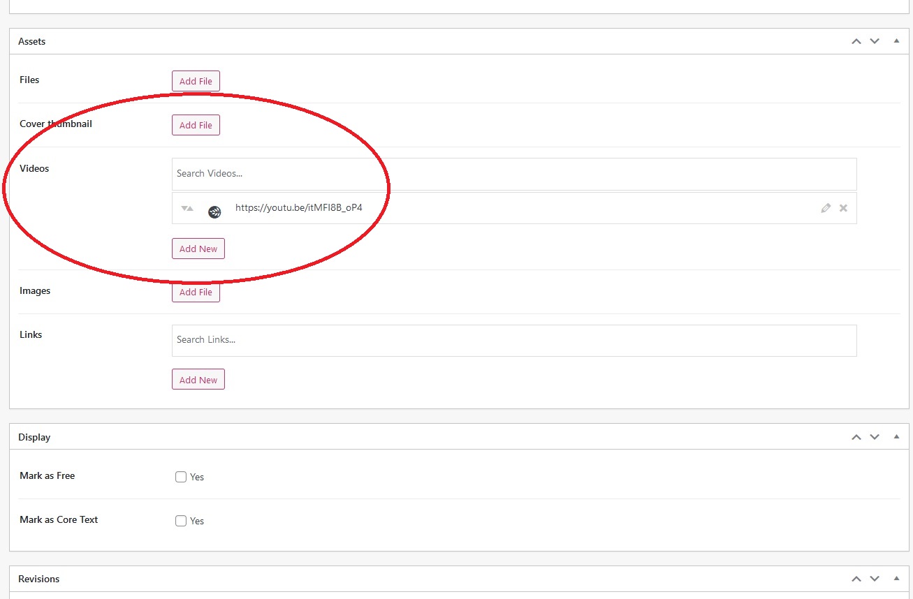Remove the YouTube video using the X icon

[843, 207]
